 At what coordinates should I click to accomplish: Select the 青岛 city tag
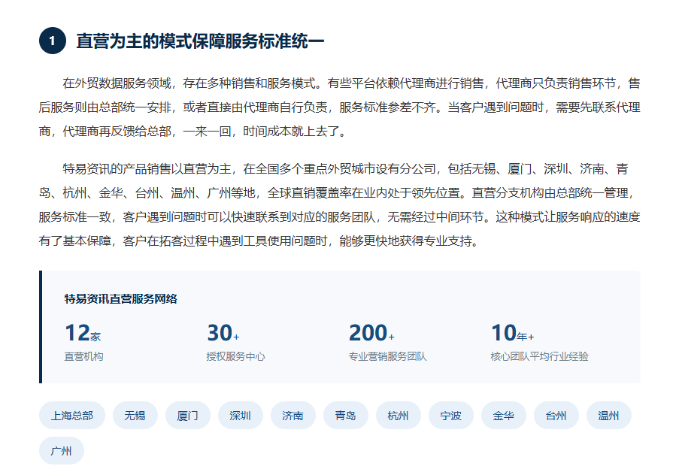(x=346, y=415)
